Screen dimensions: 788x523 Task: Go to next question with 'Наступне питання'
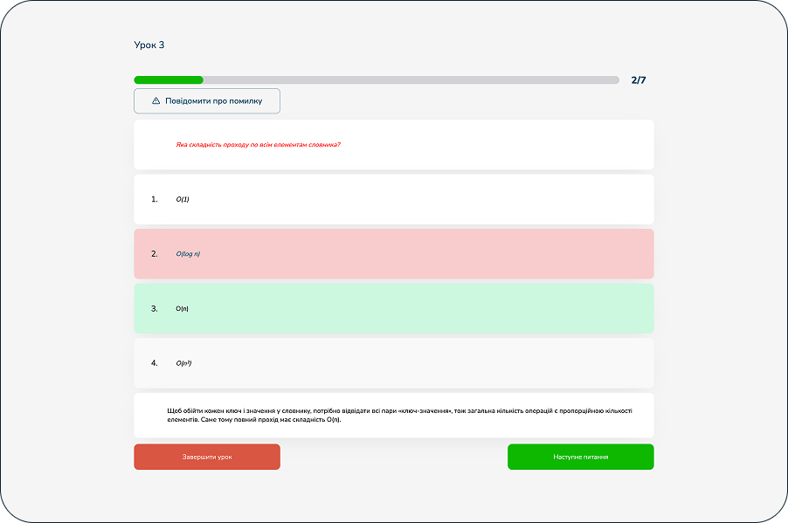pyautogui.click(x=580, y=457)
